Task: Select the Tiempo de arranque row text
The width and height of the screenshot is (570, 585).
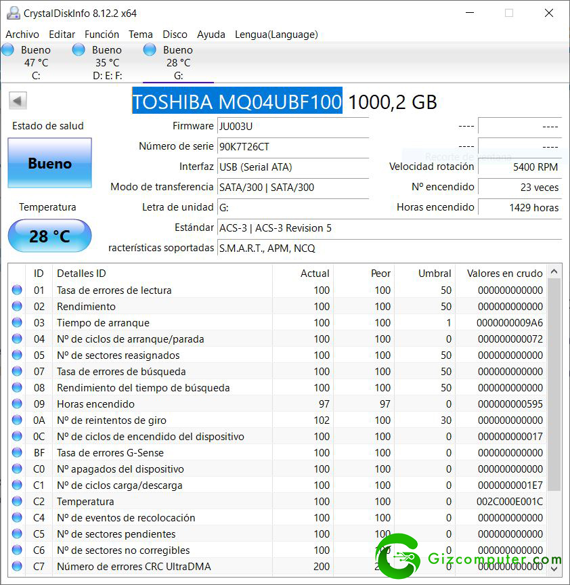Action: pyautogui.click(x=103, y=323)
